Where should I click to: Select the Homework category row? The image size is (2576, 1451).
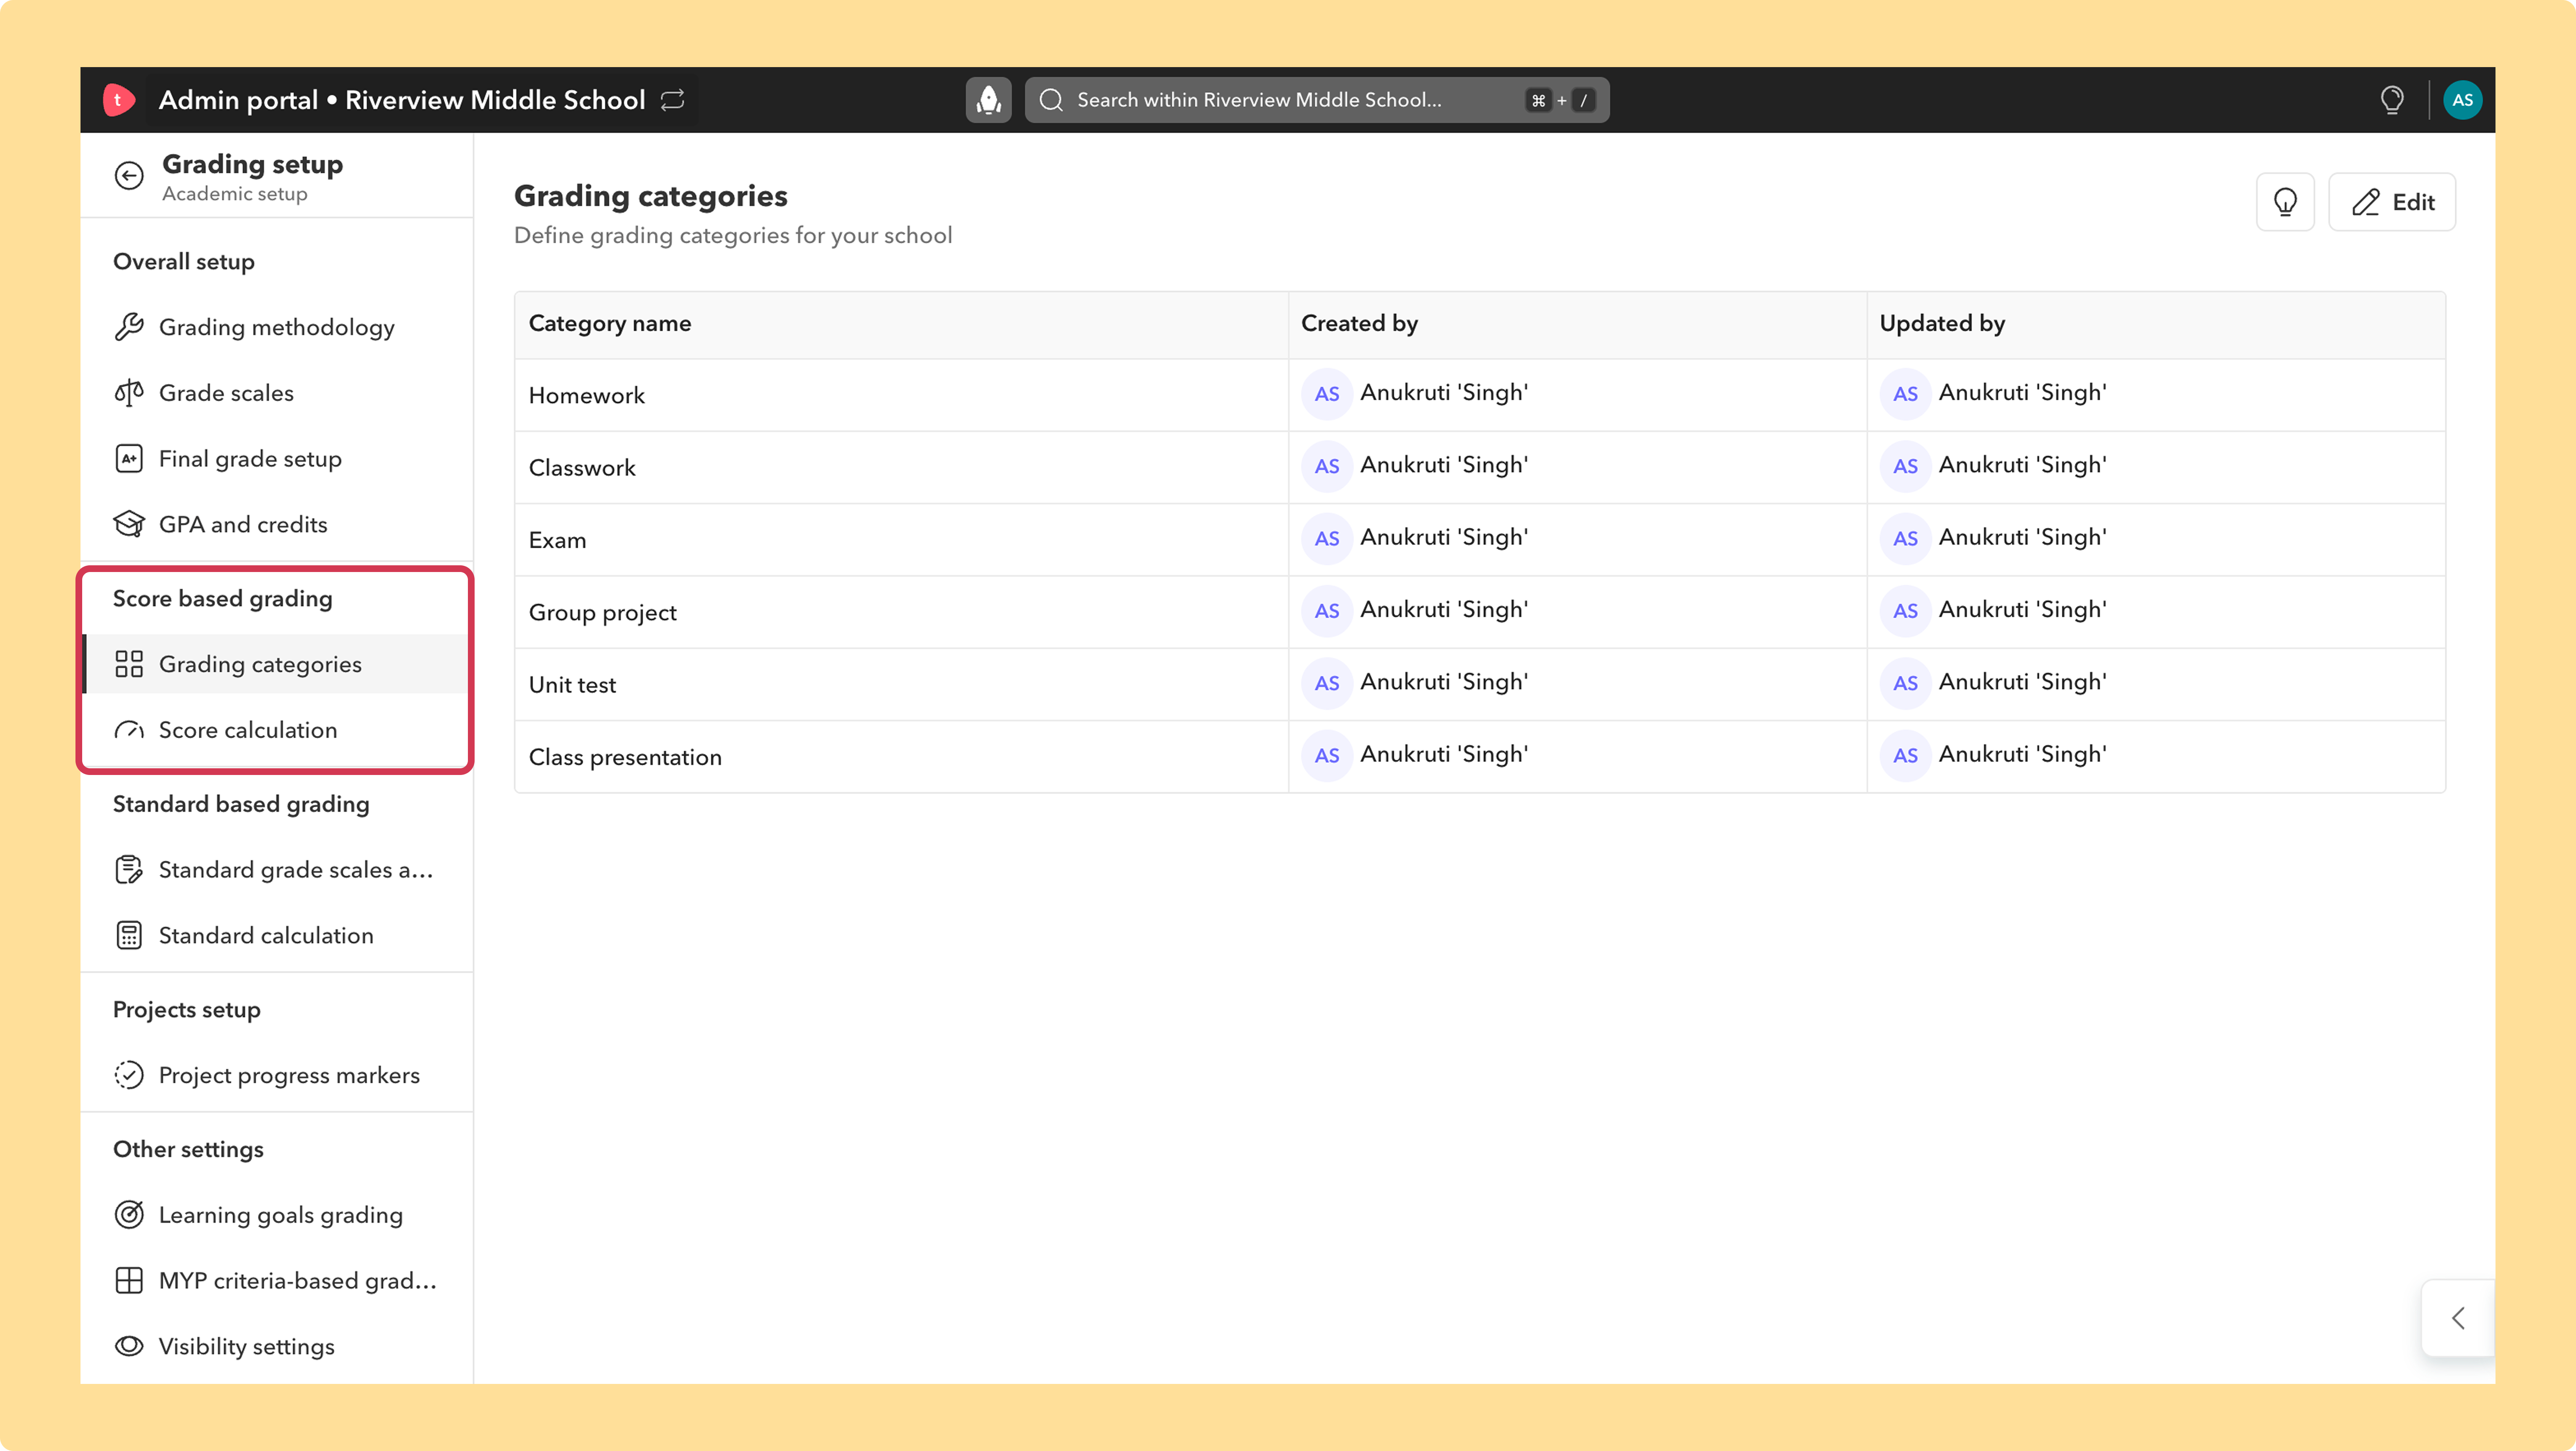pos(1480,395)
